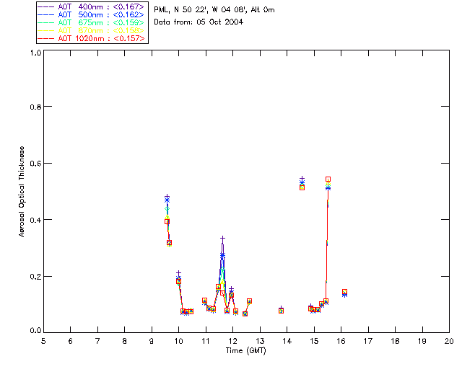Screen dimensions: 462x369
Task: Click the purple dashed line swatch for 400nm
Action: click(x=47, y=6)
